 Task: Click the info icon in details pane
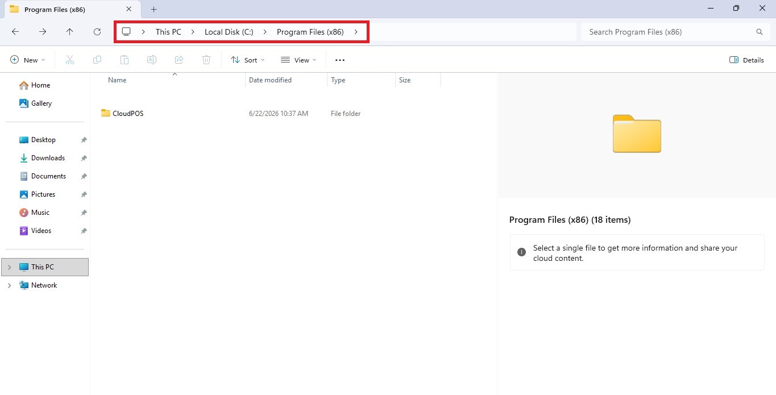point(521,252)
